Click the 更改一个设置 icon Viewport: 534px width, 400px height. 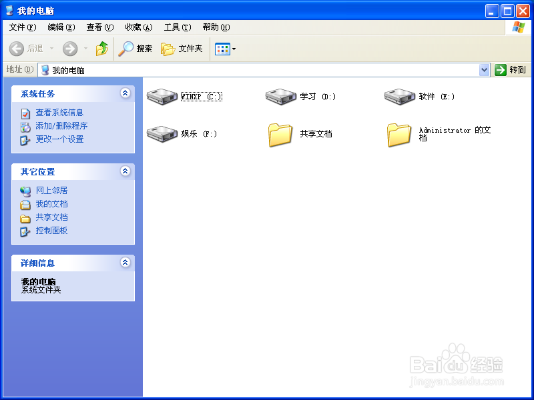tap(25, 140)
